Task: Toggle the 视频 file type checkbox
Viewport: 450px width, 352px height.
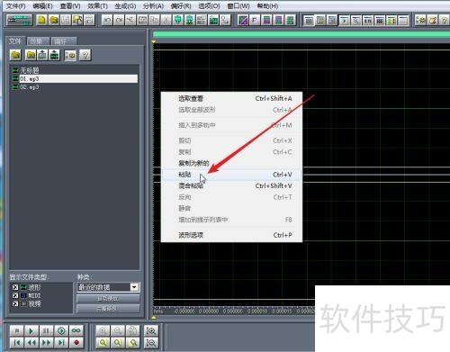Action: pyautogui.click(x=15, y=303)
